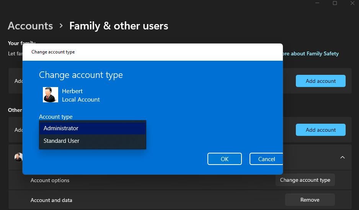359x210 pixels.
Task: Click the Account options row label
Action: pyautogui.click(x=50, y=180)
